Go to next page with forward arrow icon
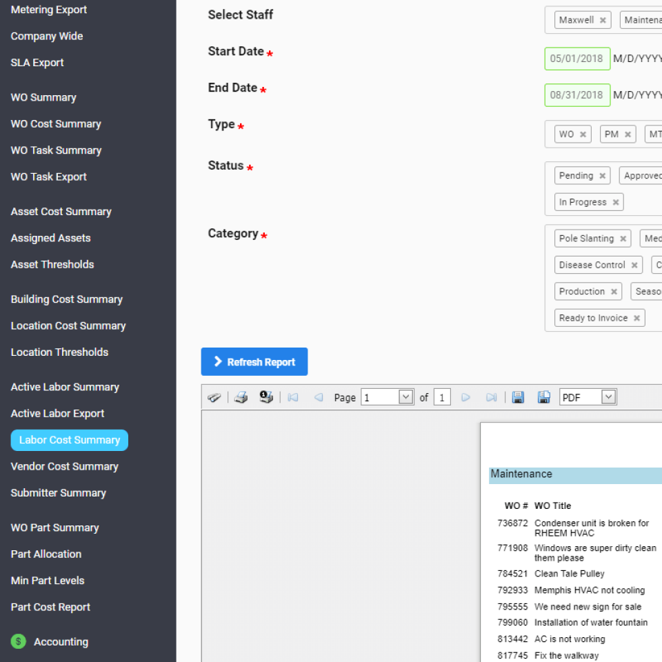Screen dimensions: 662x662 (x=465, y=397)
